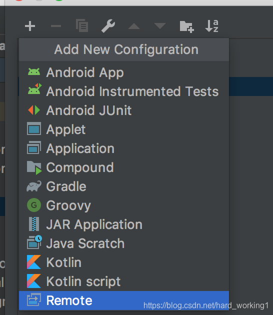273x315 pixels.
Task: Click the Android Instrumented Tests robot icon
Action: coord(34,89)
